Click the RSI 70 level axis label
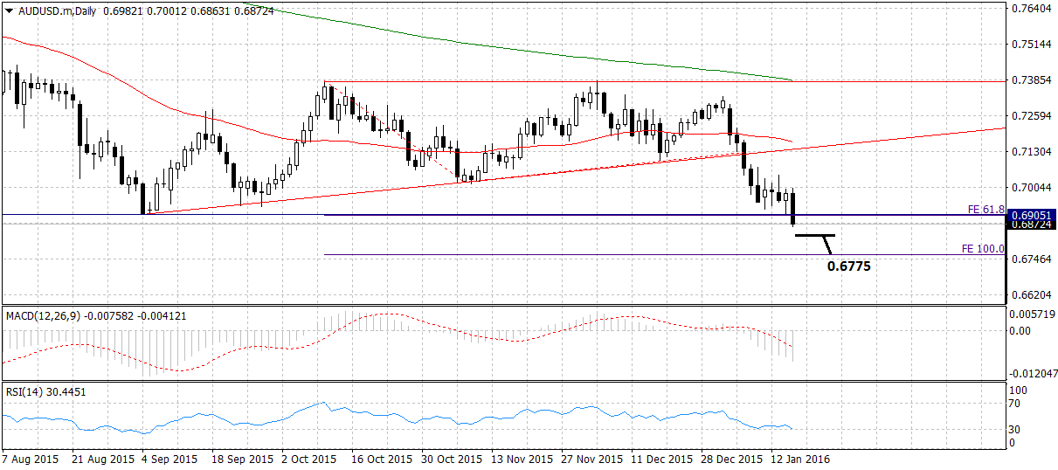The image size is (1058, 470). (x=1016, y=404)
